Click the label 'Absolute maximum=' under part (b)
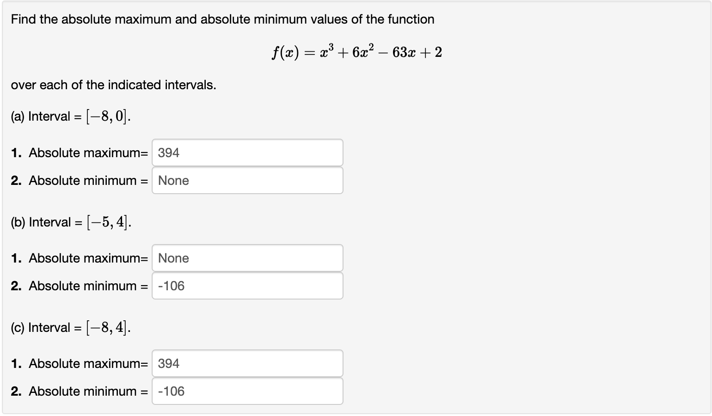 click(x=88, y=258)
